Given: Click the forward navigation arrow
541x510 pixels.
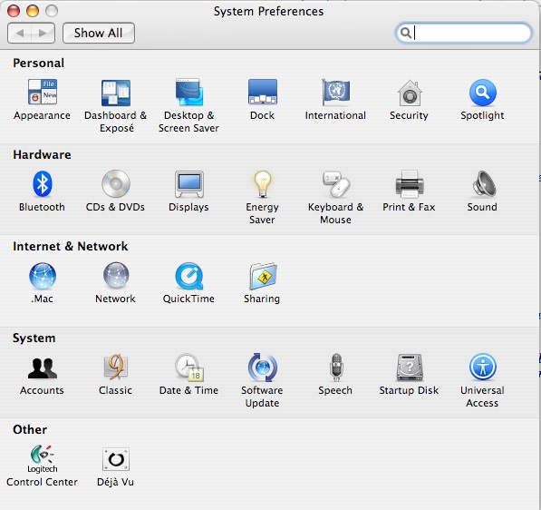Looking at the screenshot, I should (x=43, y=34).
